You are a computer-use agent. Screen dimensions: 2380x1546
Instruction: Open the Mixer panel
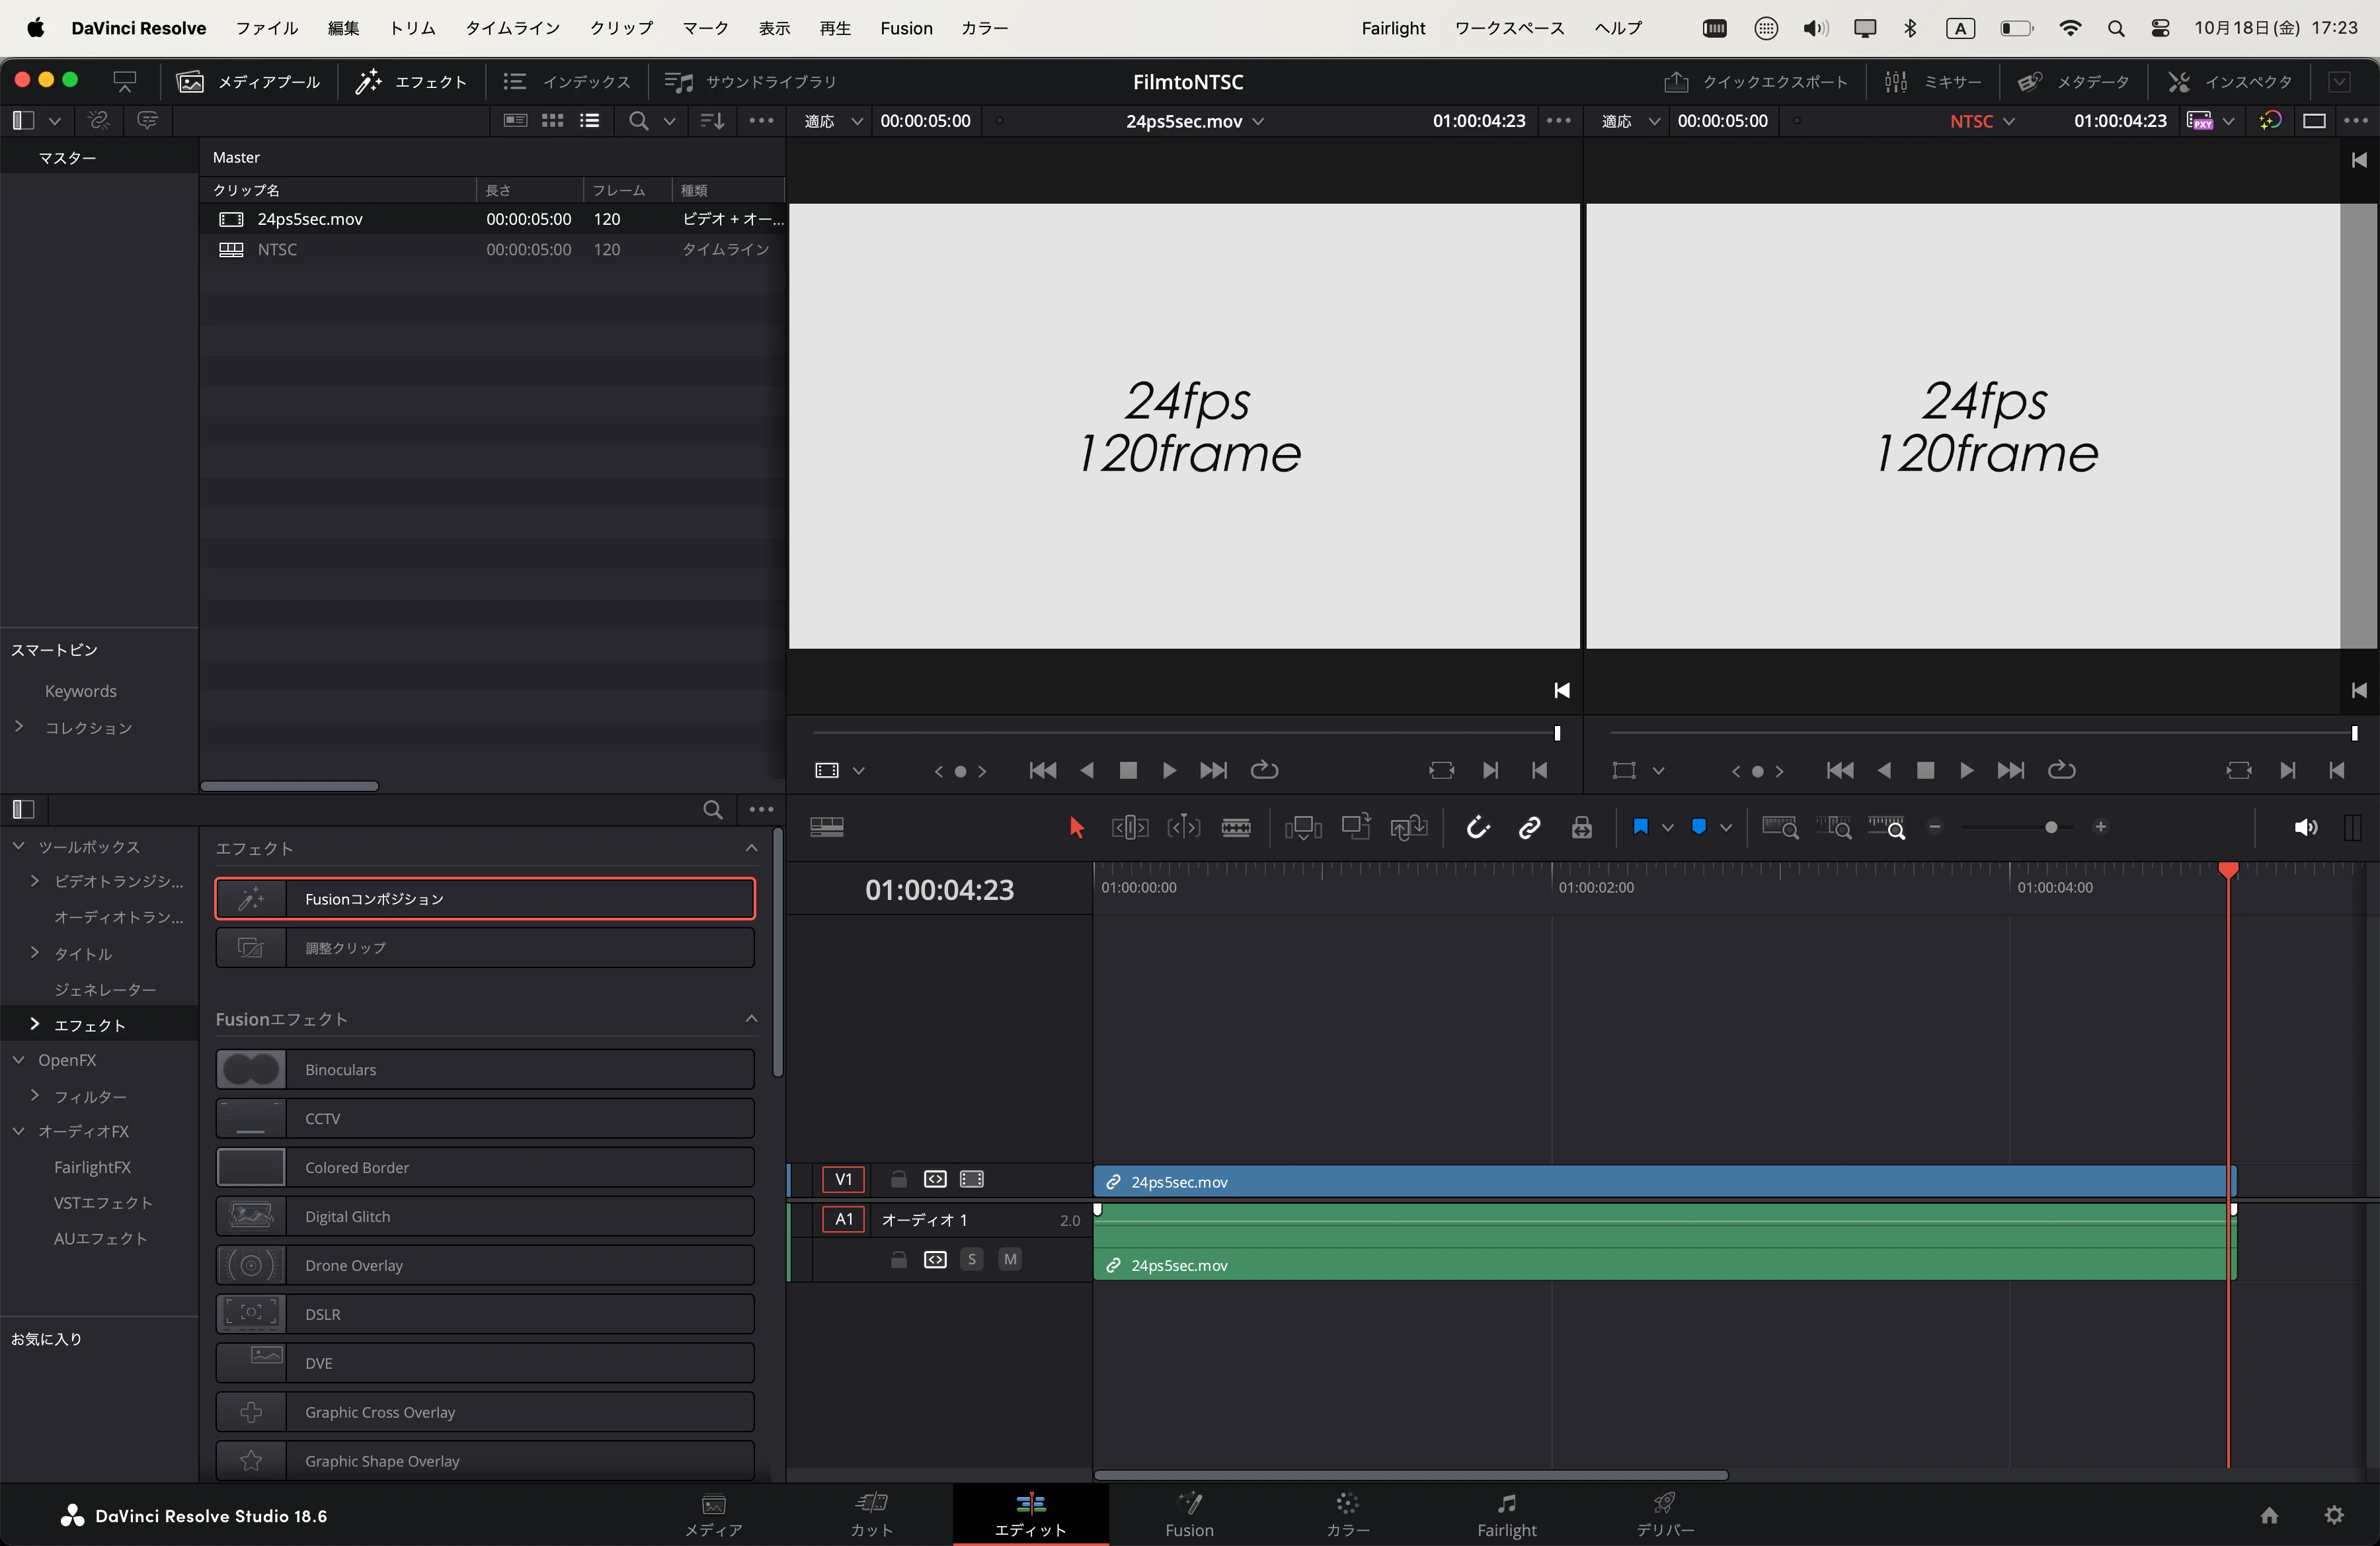1932,82
